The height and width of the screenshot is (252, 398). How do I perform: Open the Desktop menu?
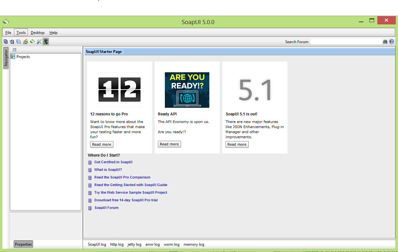click(37, 32)
